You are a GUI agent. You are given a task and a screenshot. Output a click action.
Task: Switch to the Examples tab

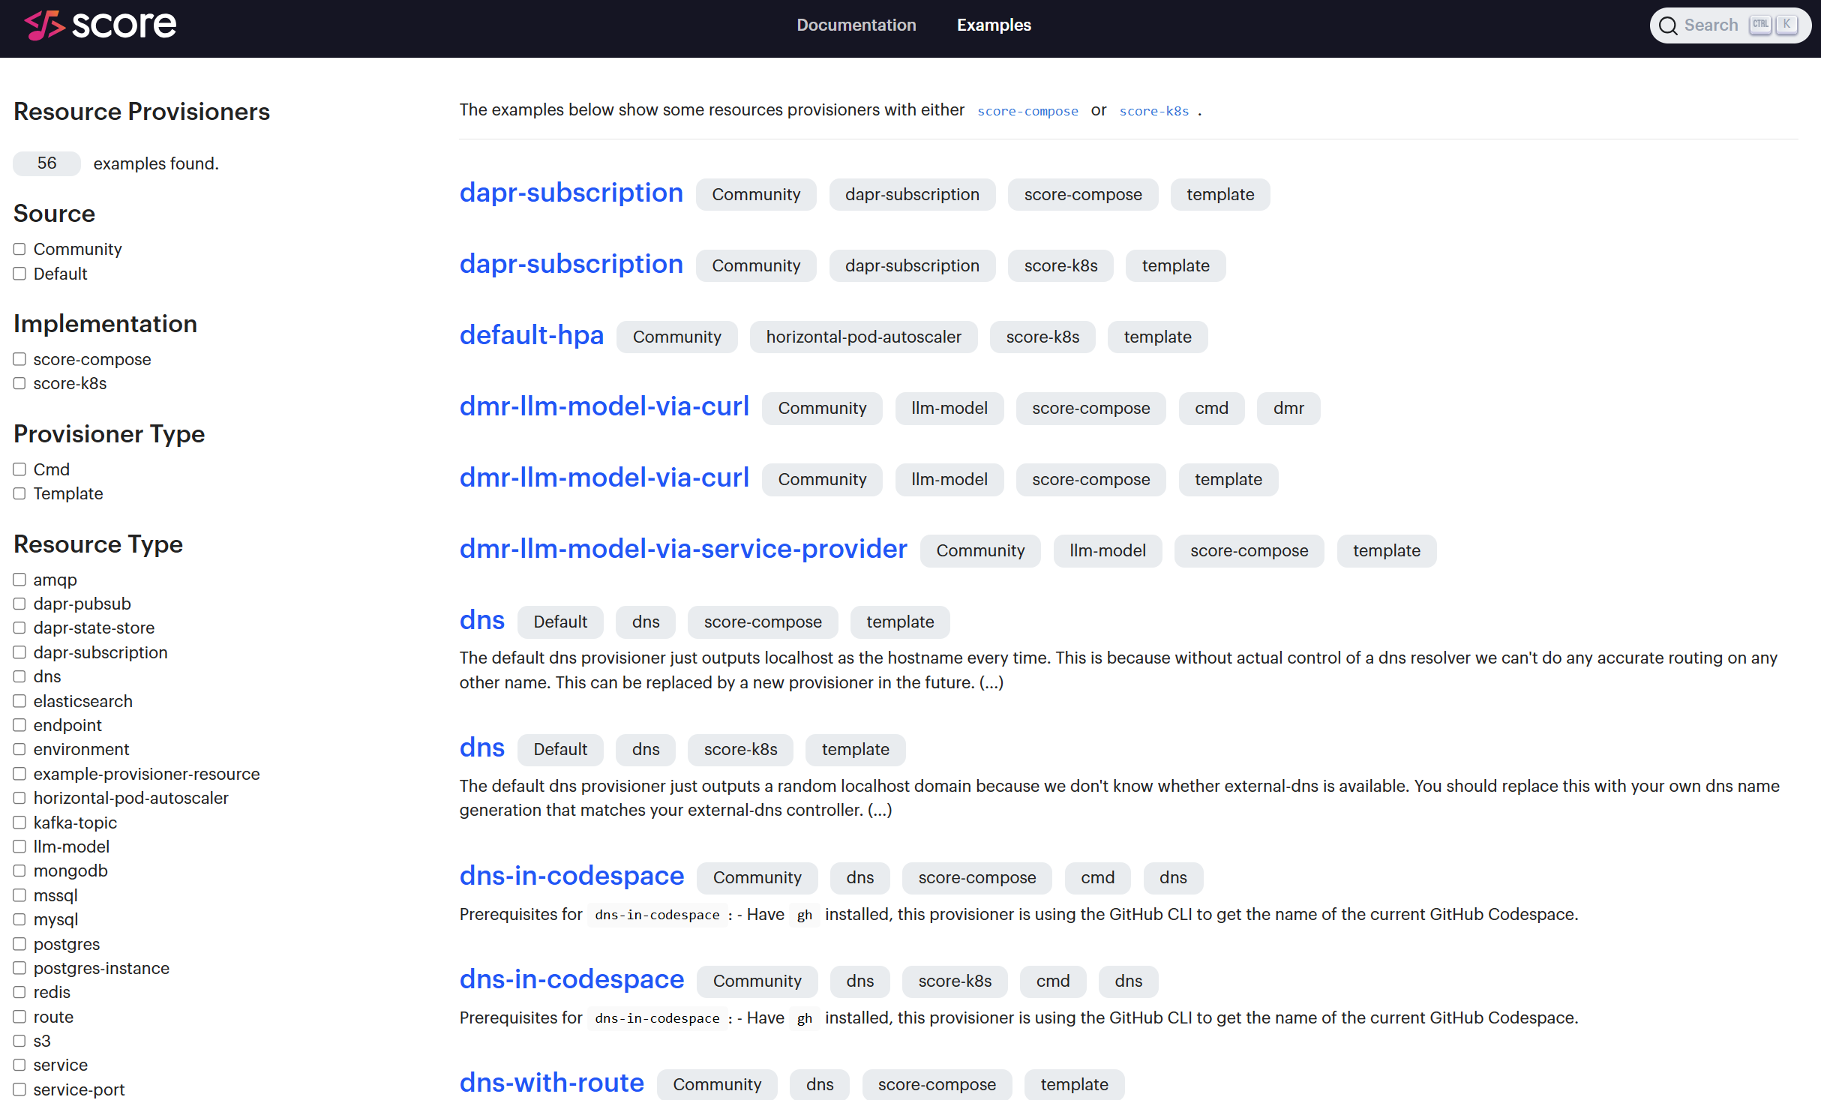(994, 25)
